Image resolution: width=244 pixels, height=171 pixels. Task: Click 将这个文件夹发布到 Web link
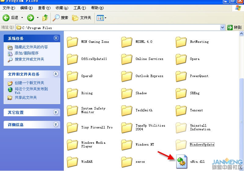[31, 91]
